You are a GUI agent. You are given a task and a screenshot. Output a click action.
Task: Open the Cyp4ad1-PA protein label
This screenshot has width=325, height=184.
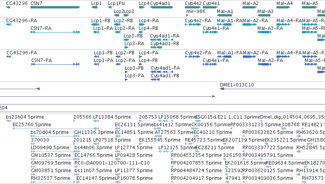[x=165, y=68]
